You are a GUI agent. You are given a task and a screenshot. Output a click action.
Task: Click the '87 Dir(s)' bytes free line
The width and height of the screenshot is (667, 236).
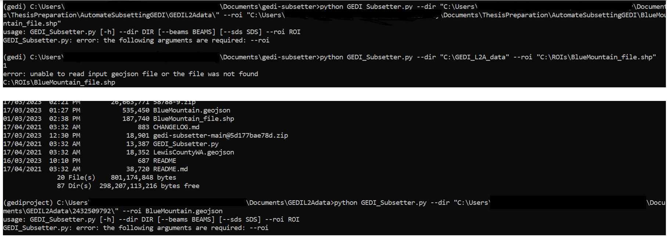(128, 186)
